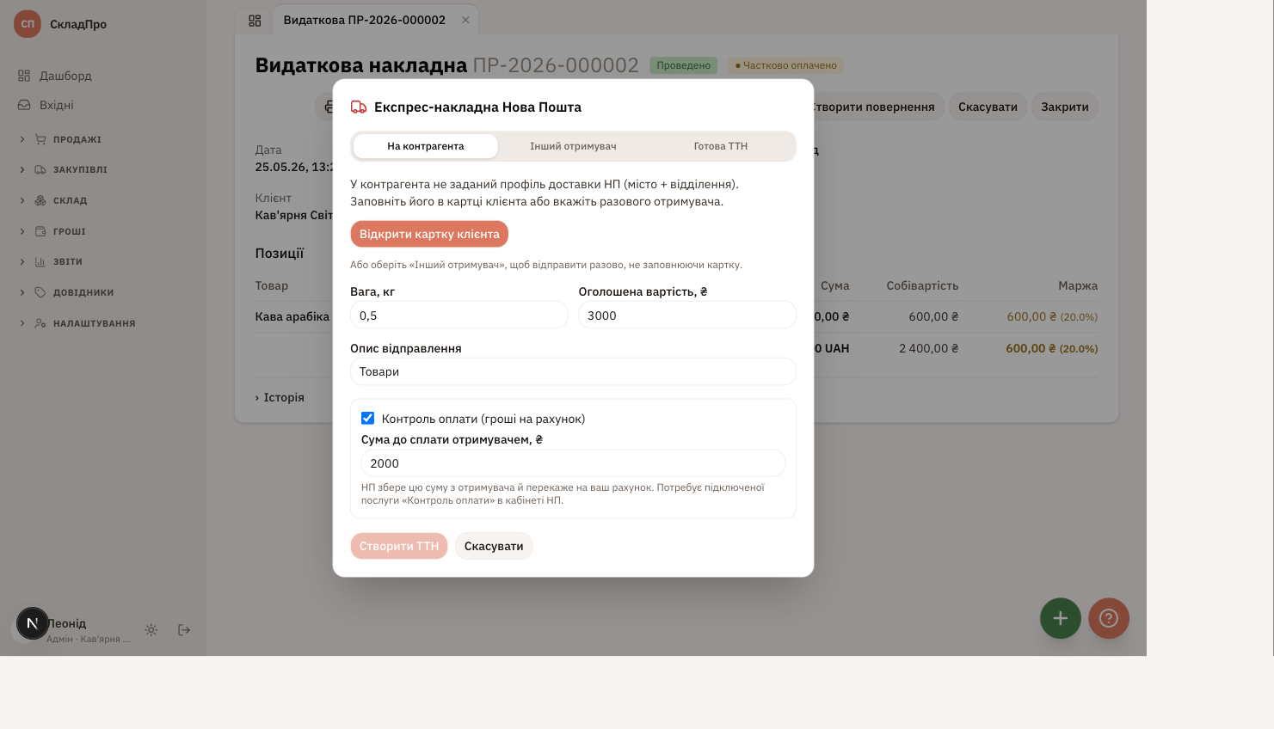The height and width of the screenshot is (729, 1274).
Task: Uncheck Контроль оплати checkbox
Action: 367,419
